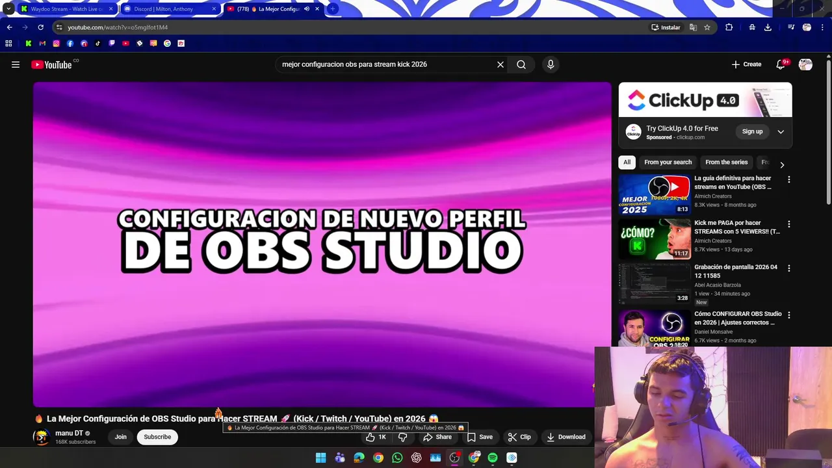Reload the current page
Viewport: 832px width, 468px height.
click(x=40, y=27)
